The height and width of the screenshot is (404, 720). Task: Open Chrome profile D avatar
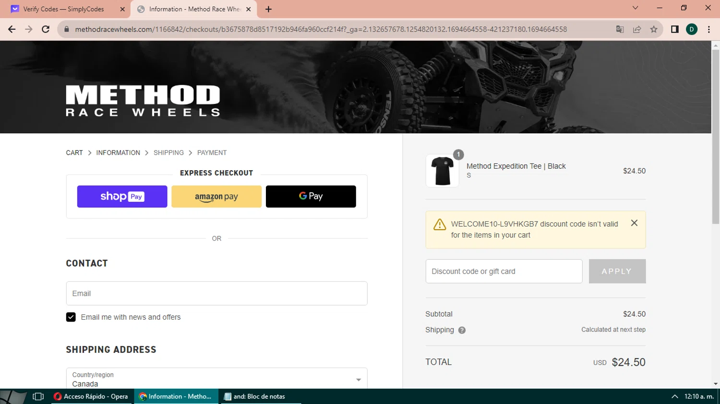click(692, 29)
